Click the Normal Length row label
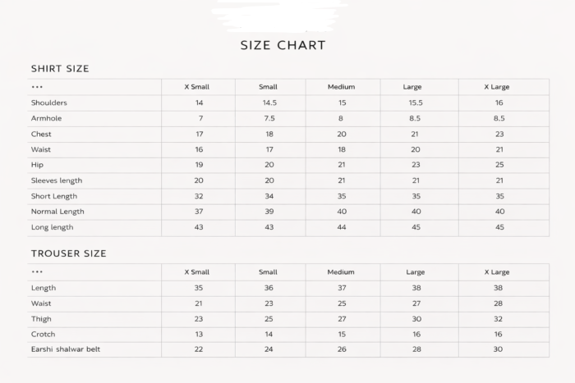 click(57, 212)
